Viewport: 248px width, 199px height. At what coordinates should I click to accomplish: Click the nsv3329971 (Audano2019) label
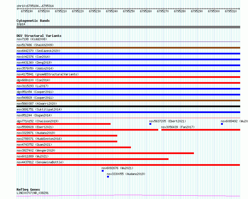[36, 133]
